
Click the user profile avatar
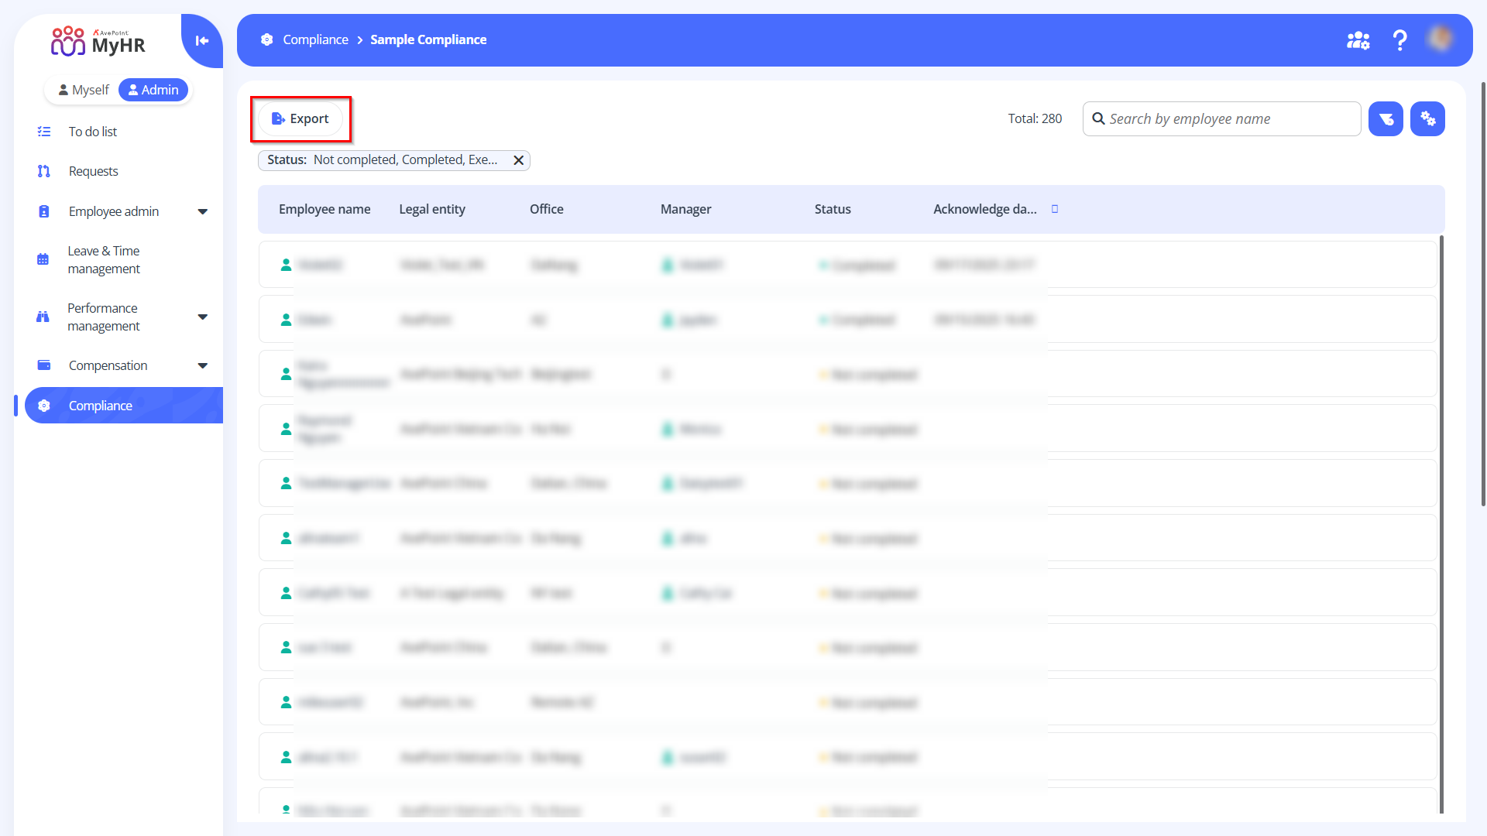pyautogui.click(x=1441, y=39)
